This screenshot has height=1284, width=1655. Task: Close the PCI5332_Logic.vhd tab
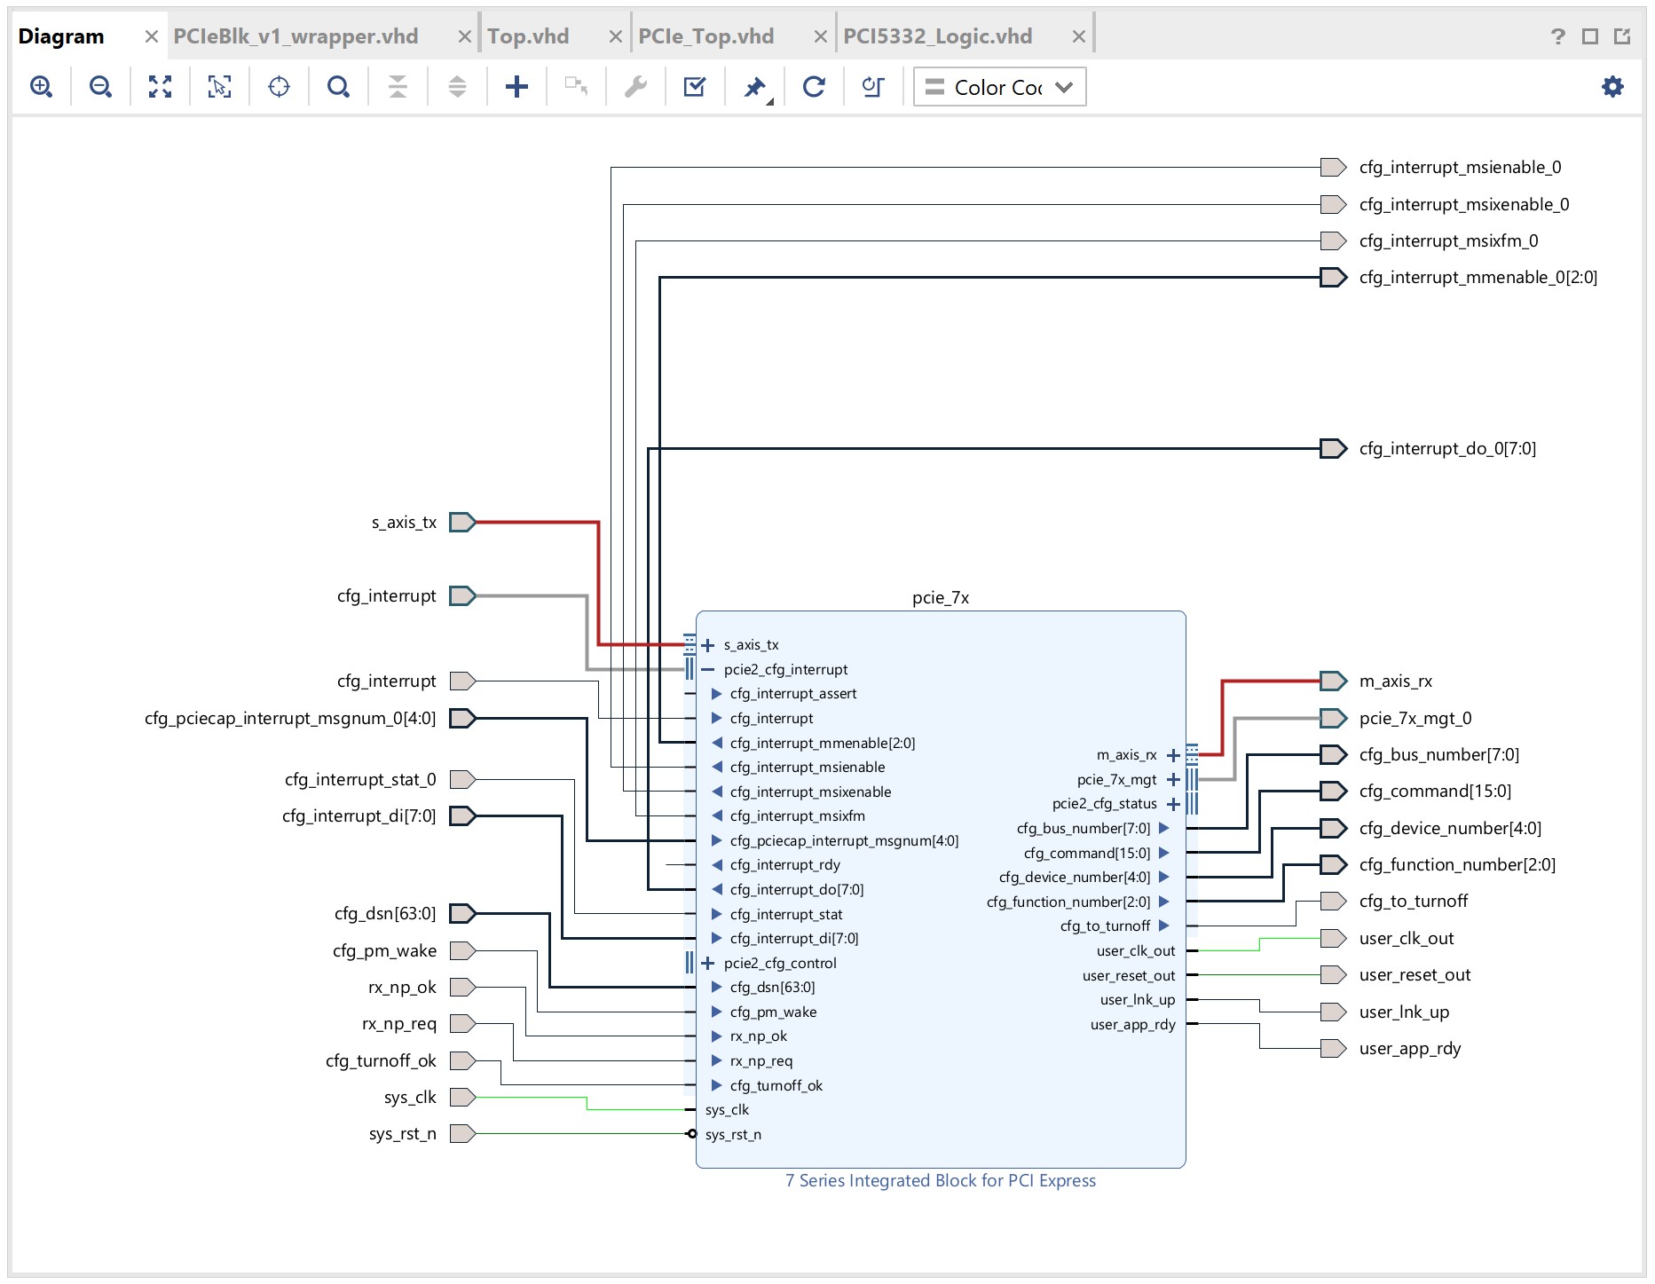pyautogui.click(x=1078, y=36)
